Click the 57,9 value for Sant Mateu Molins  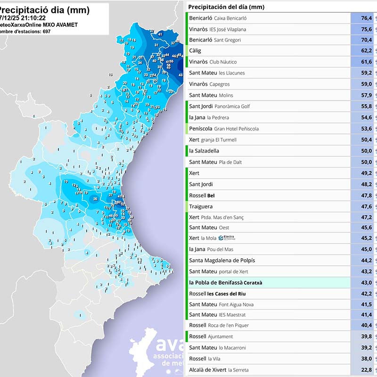pyautogui.click(x=366, y=95)
